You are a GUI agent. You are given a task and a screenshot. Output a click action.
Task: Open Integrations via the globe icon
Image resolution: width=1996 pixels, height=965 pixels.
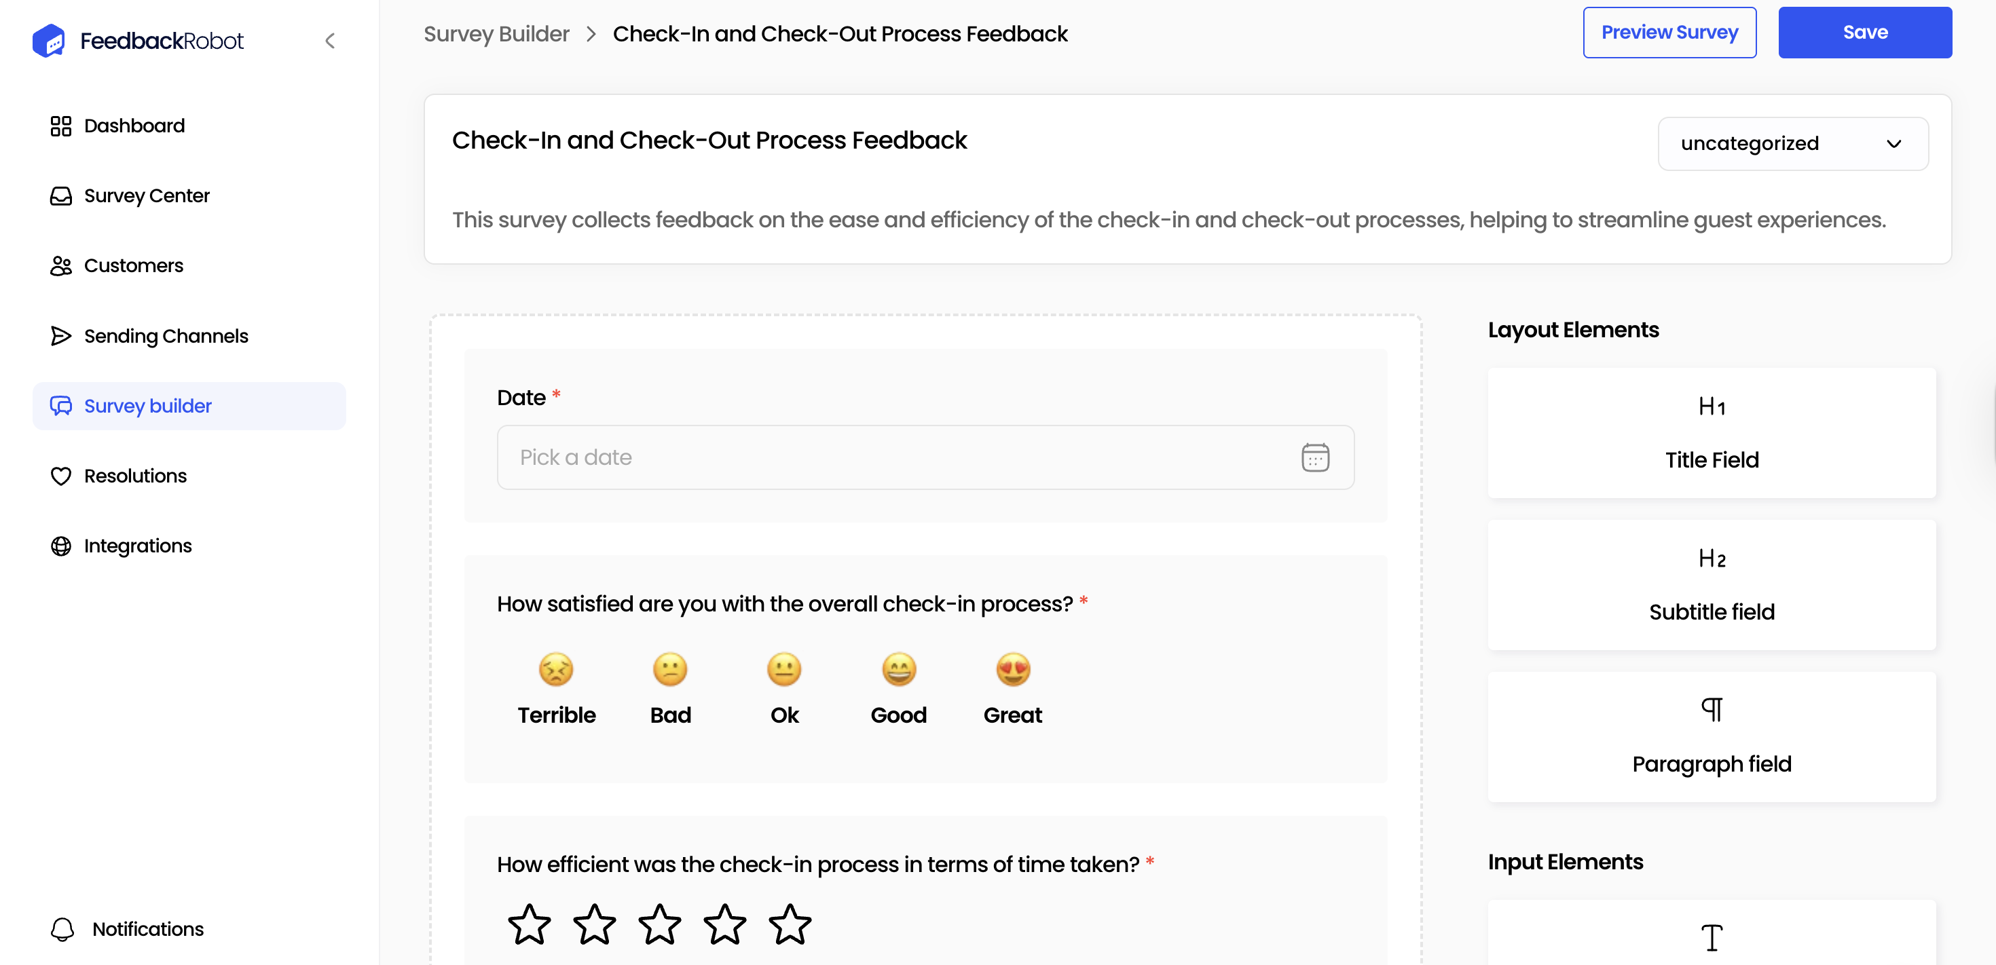pos(61,546)
